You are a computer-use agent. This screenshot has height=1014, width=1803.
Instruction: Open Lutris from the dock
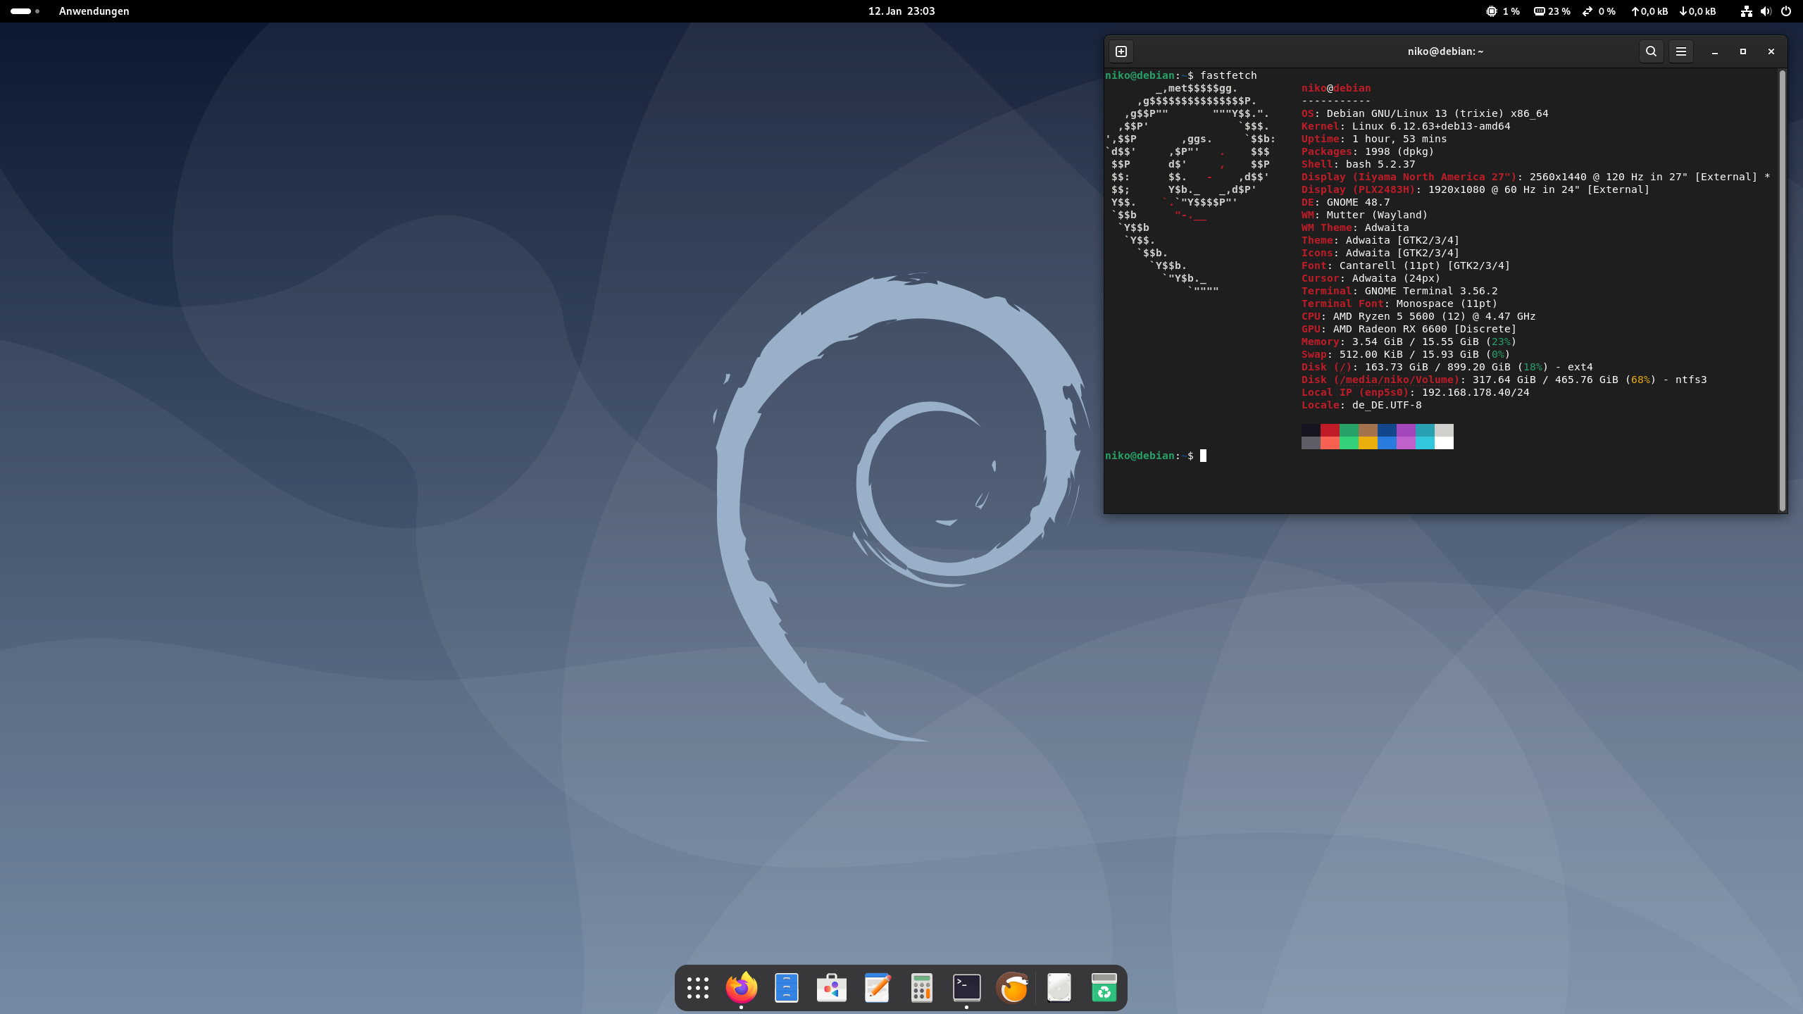(1012, 987)
